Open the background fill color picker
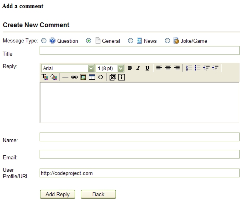Screen dimensions: 240x217 point(54,77)
